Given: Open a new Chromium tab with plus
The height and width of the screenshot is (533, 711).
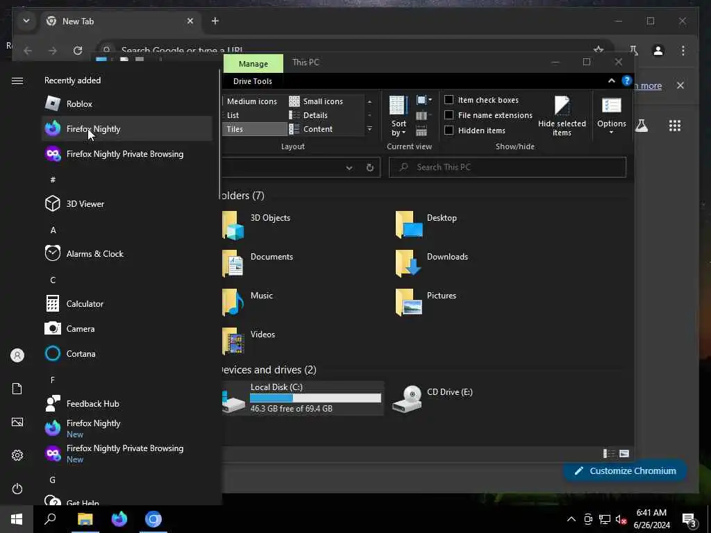Looking at the screenshot, I should pos(215,21).
